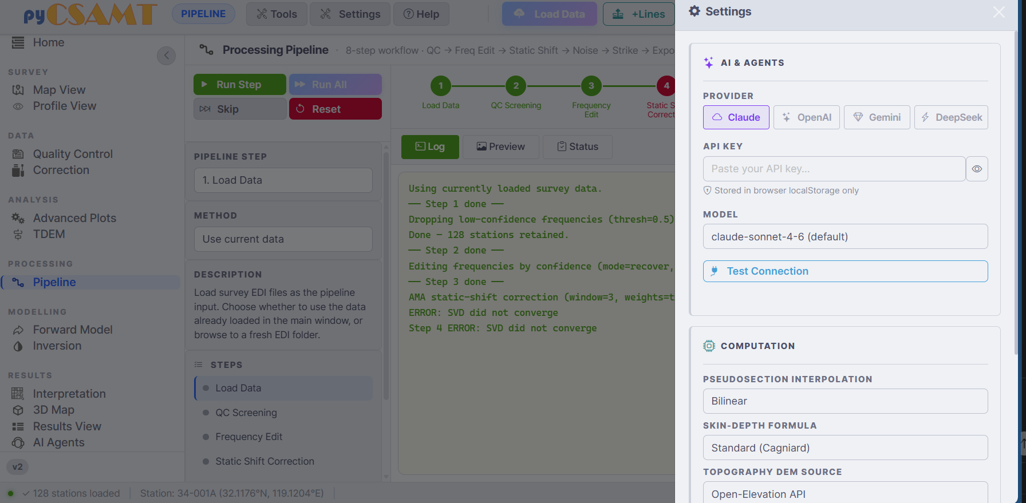Viewport: 1026px width, 503px height.
Task: Select Claude as AI provider
Action: [x=736, y=117]
